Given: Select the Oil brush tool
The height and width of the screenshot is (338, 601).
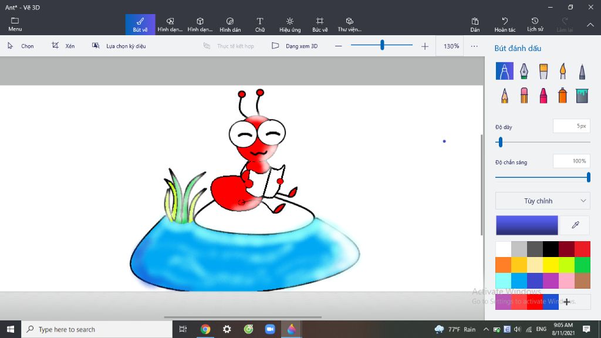Looking at the screenshot, I should pos(543,71).
